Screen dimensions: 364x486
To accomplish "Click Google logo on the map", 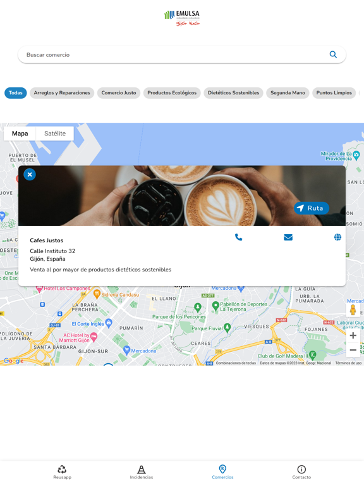I will 14,361.
